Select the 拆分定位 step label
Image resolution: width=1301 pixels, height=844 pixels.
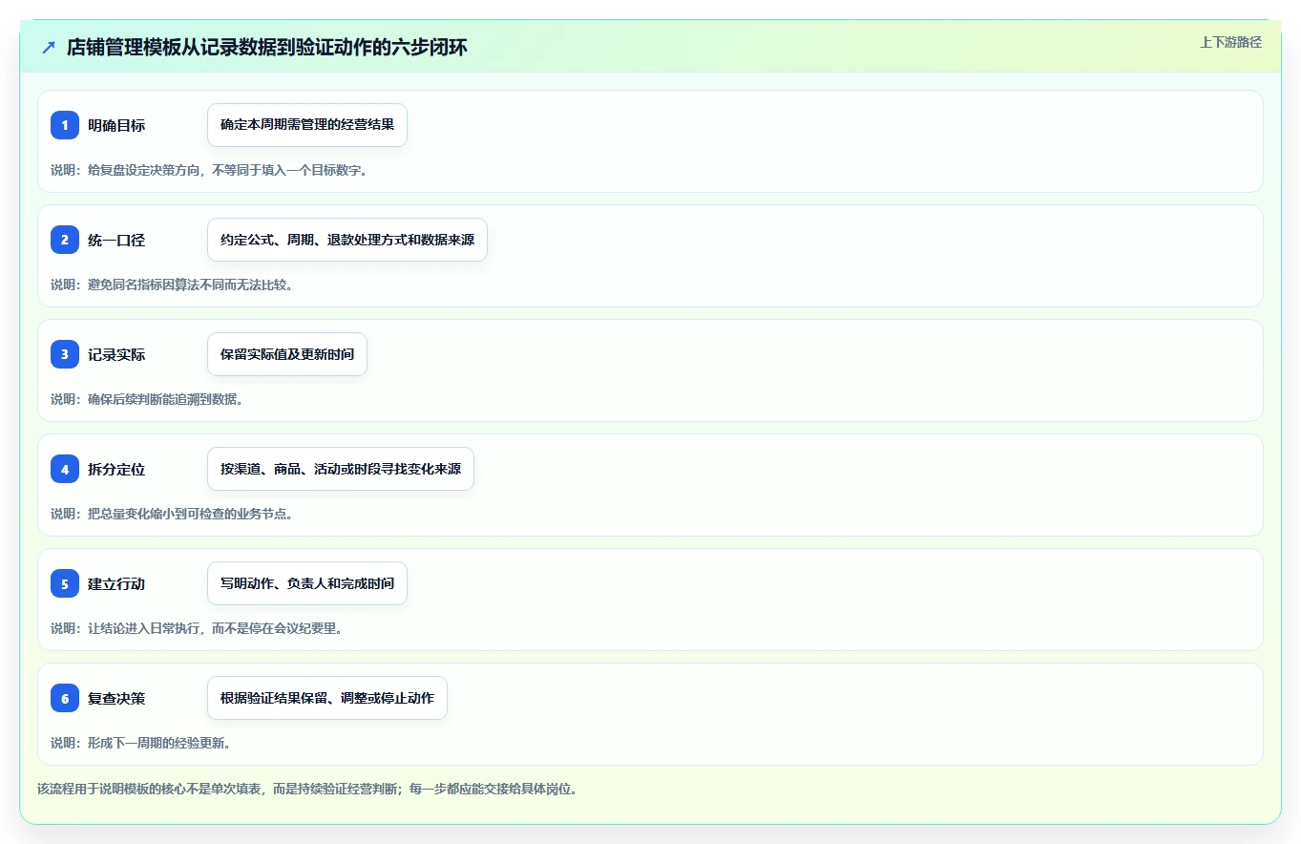116,469
